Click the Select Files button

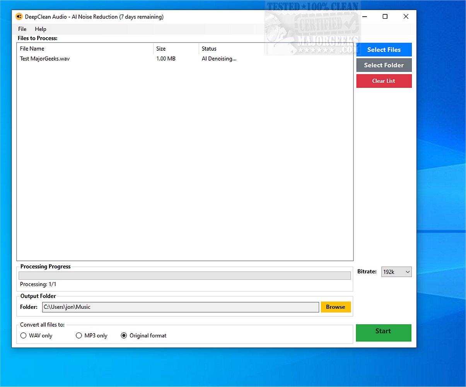click(384, 50)
